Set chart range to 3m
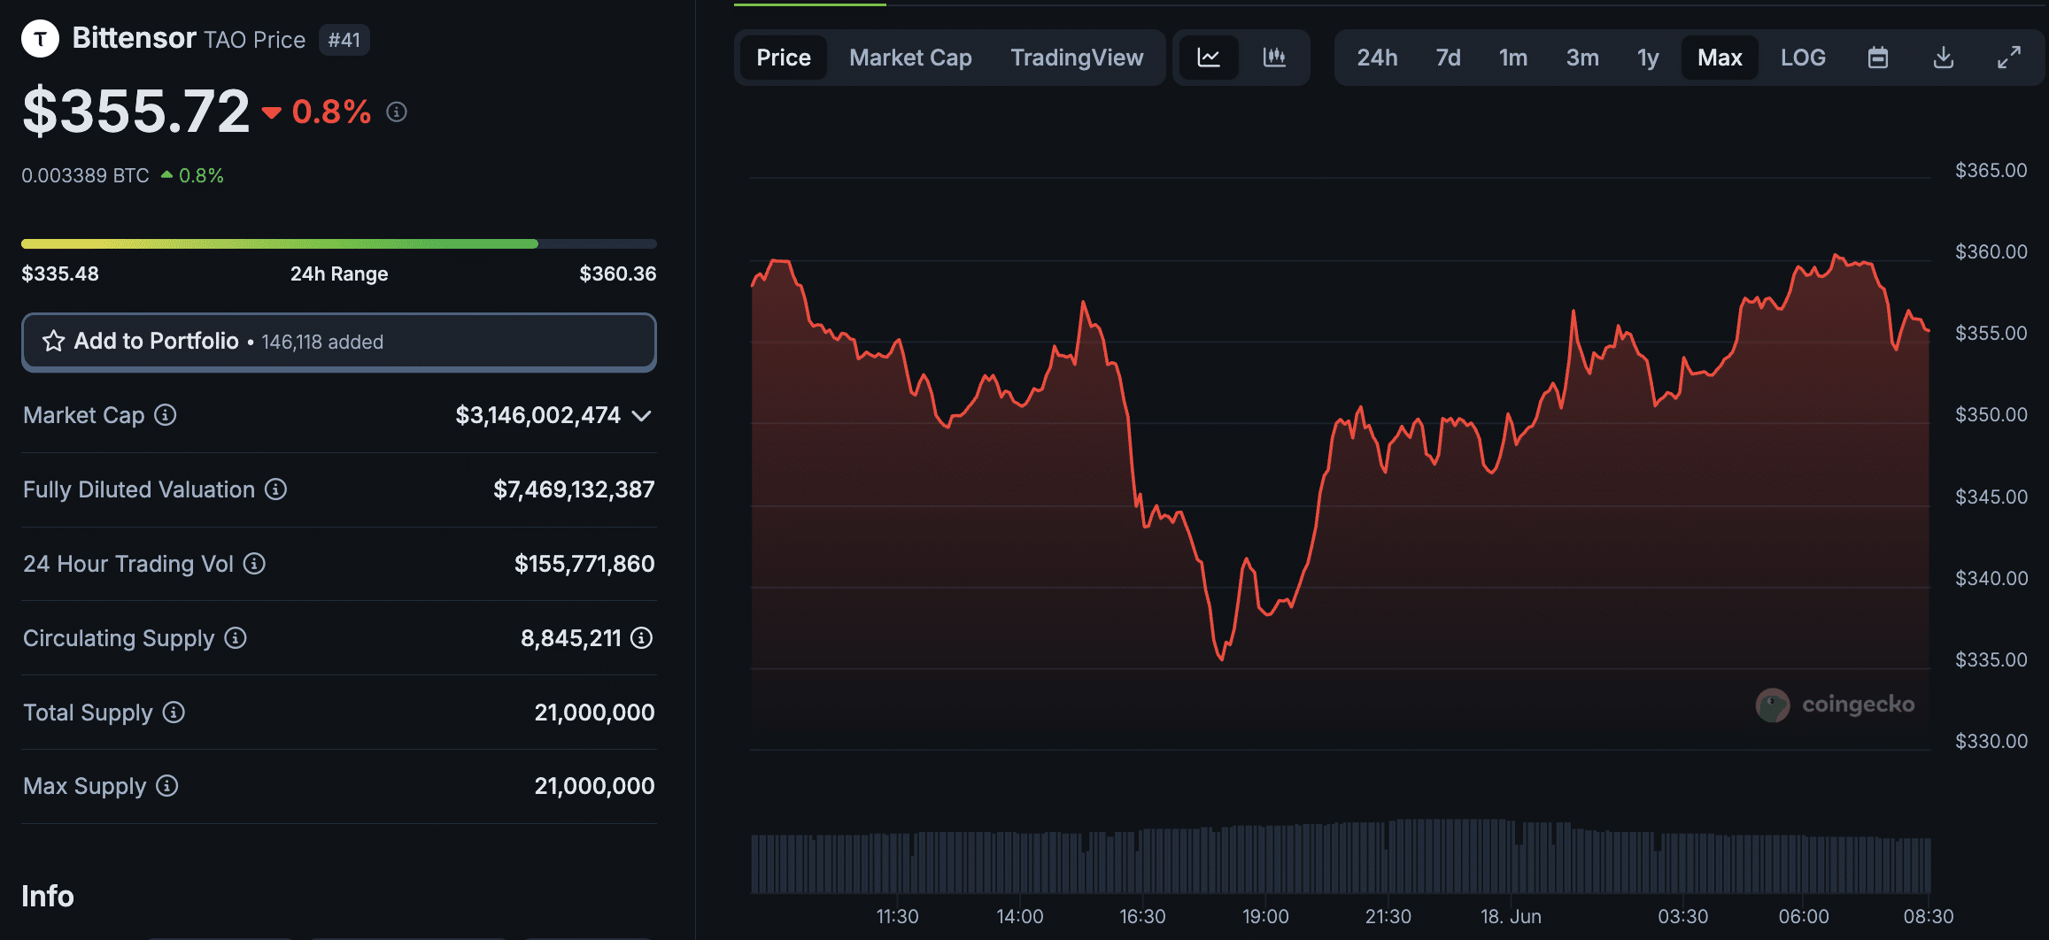The height and width of the screenshot is (940, 2049). (x=1582, y=58)
